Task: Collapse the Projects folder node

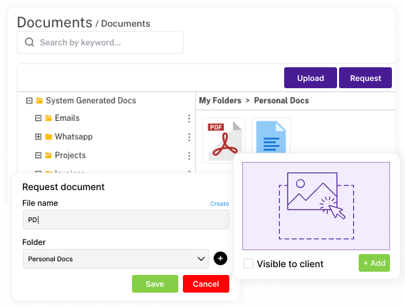Action: point(39,155)
